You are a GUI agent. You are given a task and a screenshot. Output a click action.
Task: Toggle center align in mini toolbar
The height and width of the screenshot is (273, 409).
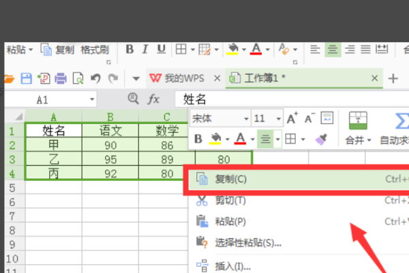pyautogui.click(x=266, y=139)
